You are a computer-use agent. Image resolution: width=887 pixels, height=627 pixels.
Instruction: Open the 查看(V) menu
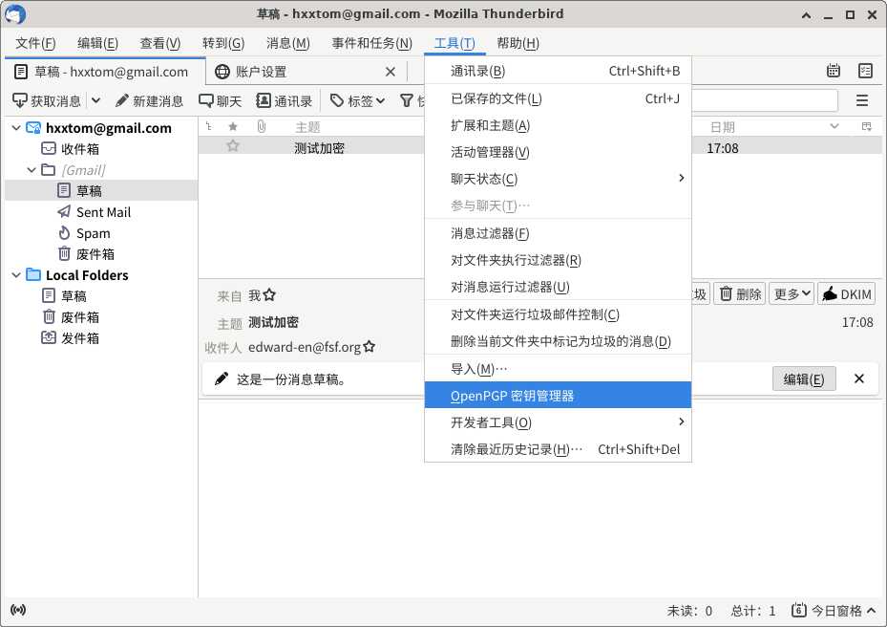click(x=160, y=43)
